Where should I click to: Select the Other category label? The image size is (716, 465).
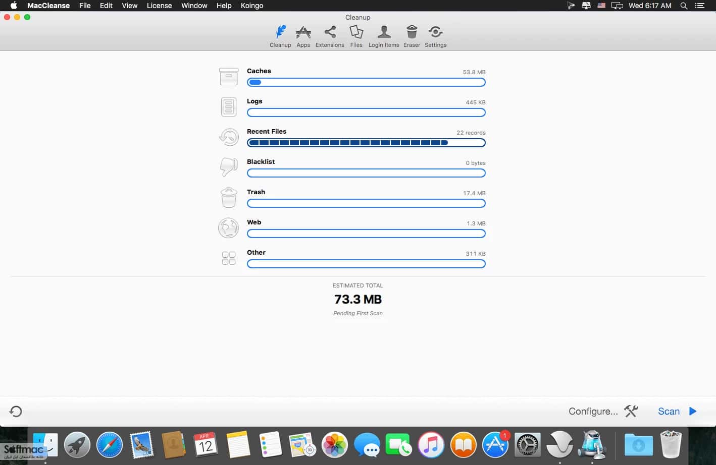256,253
